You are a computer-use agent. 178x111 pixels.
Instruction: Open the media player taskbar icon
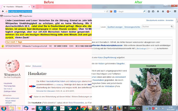click(98, 109)
